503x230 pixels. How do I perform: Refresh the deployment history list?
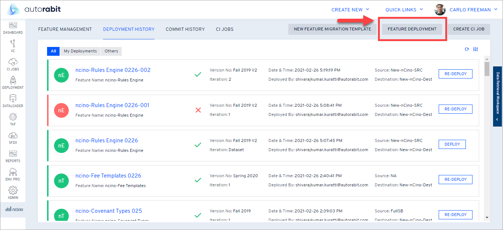tap(467, 50)
